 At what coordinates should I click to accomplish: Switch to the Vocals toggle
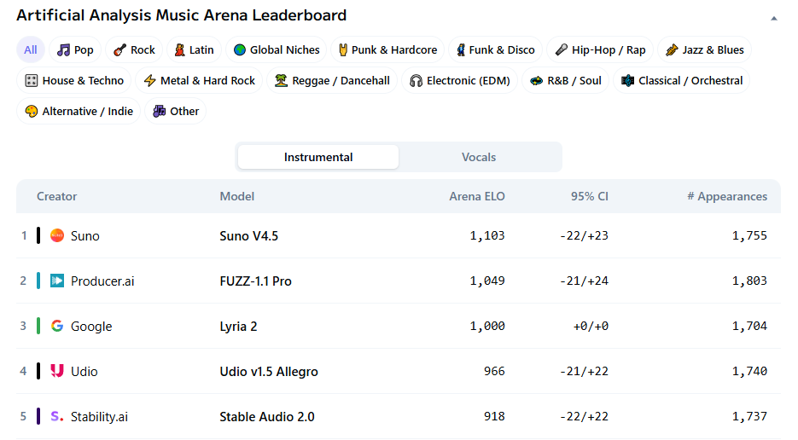(x=479, y=157)
